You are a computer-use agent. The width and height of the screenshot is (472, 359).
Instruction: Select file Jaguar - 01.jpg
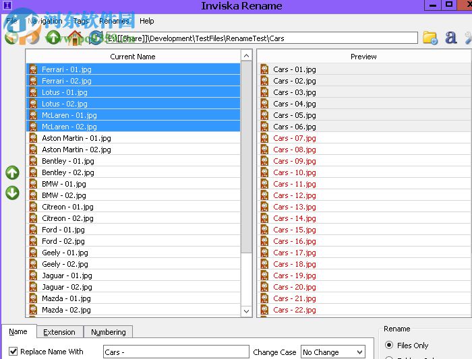pos(133,275)
